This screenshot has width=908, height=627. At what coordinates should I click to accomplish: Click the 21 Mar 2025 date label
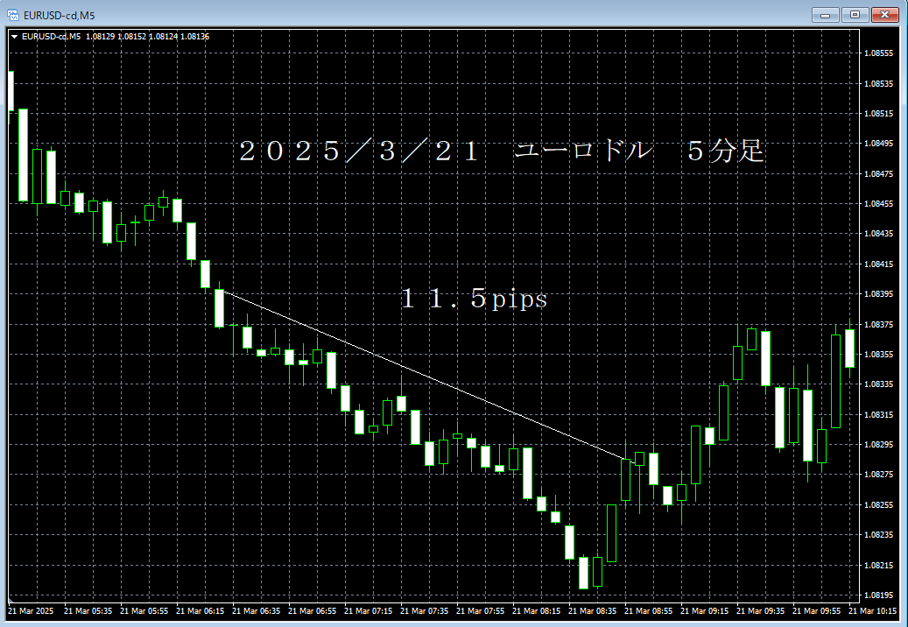coord(31,610)
